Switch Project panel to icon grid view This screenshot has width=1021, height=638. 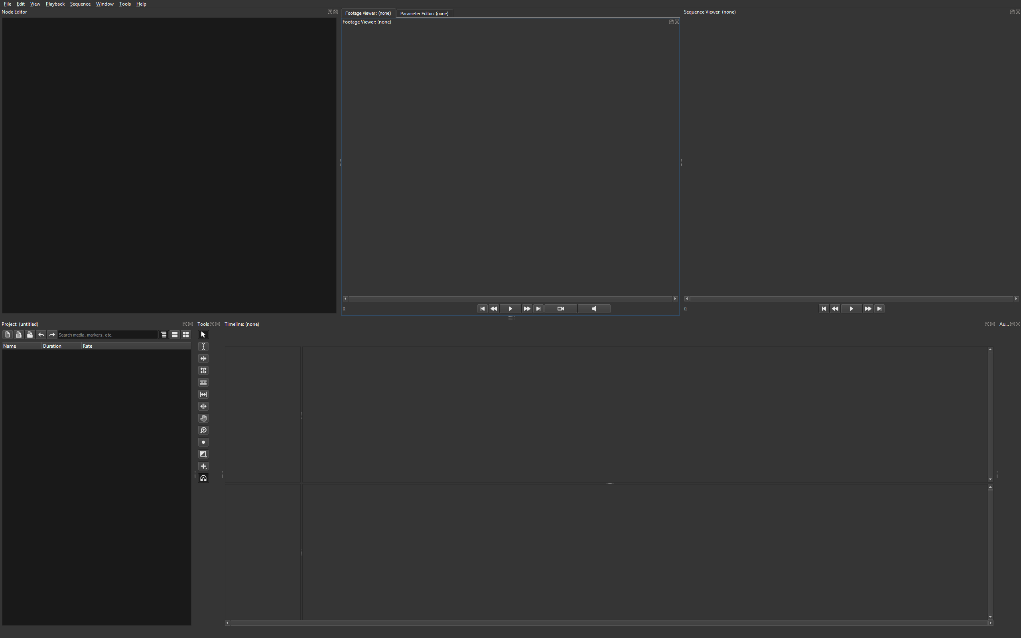point(185,335)
